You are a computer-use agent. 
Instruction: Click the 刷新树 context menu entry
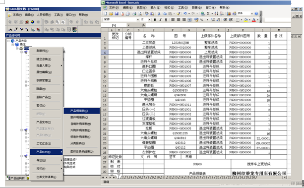(x=43, y=51)
